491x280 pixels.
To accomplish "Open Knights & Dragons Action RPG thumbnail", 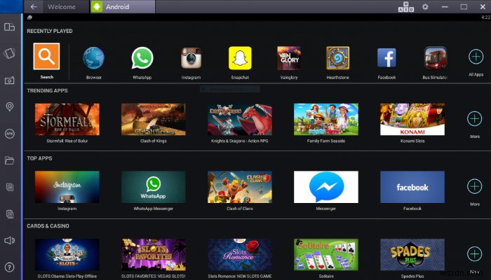I will 240,120.
